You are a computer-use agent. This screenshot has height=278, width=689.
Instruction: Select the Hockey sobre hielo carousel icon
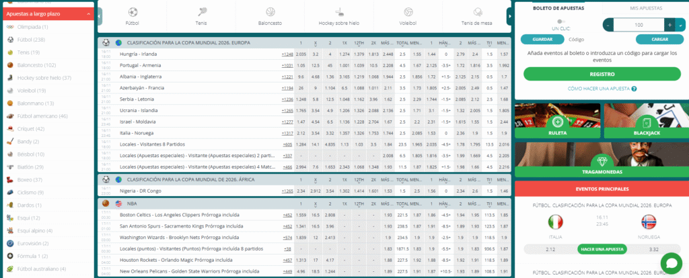pos(339,12)
